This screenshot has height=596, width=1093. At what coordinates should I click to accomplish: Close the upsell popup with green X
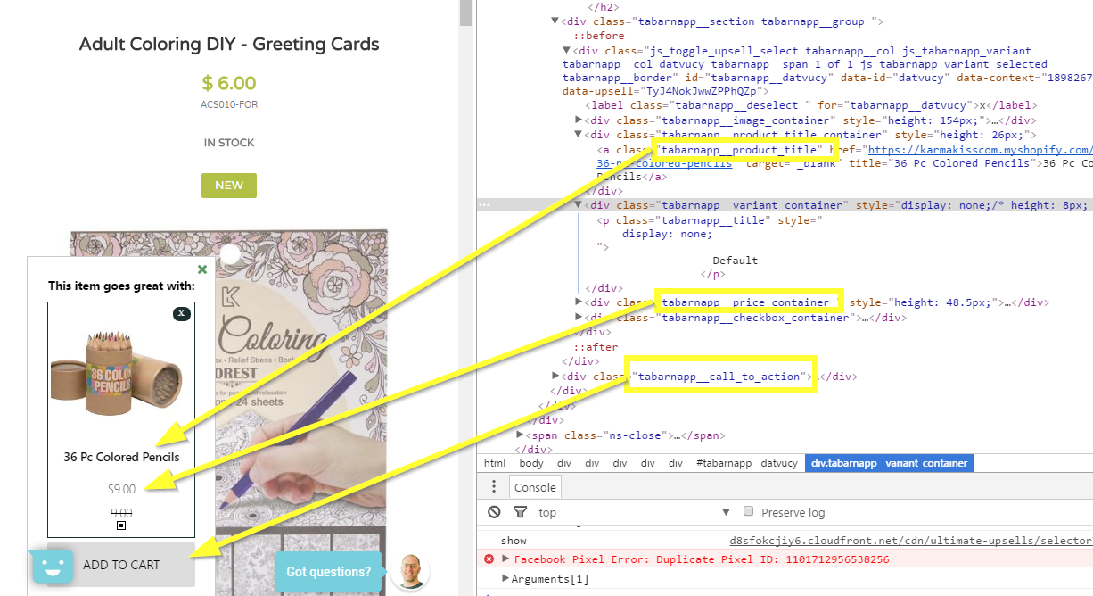[201, 269]
